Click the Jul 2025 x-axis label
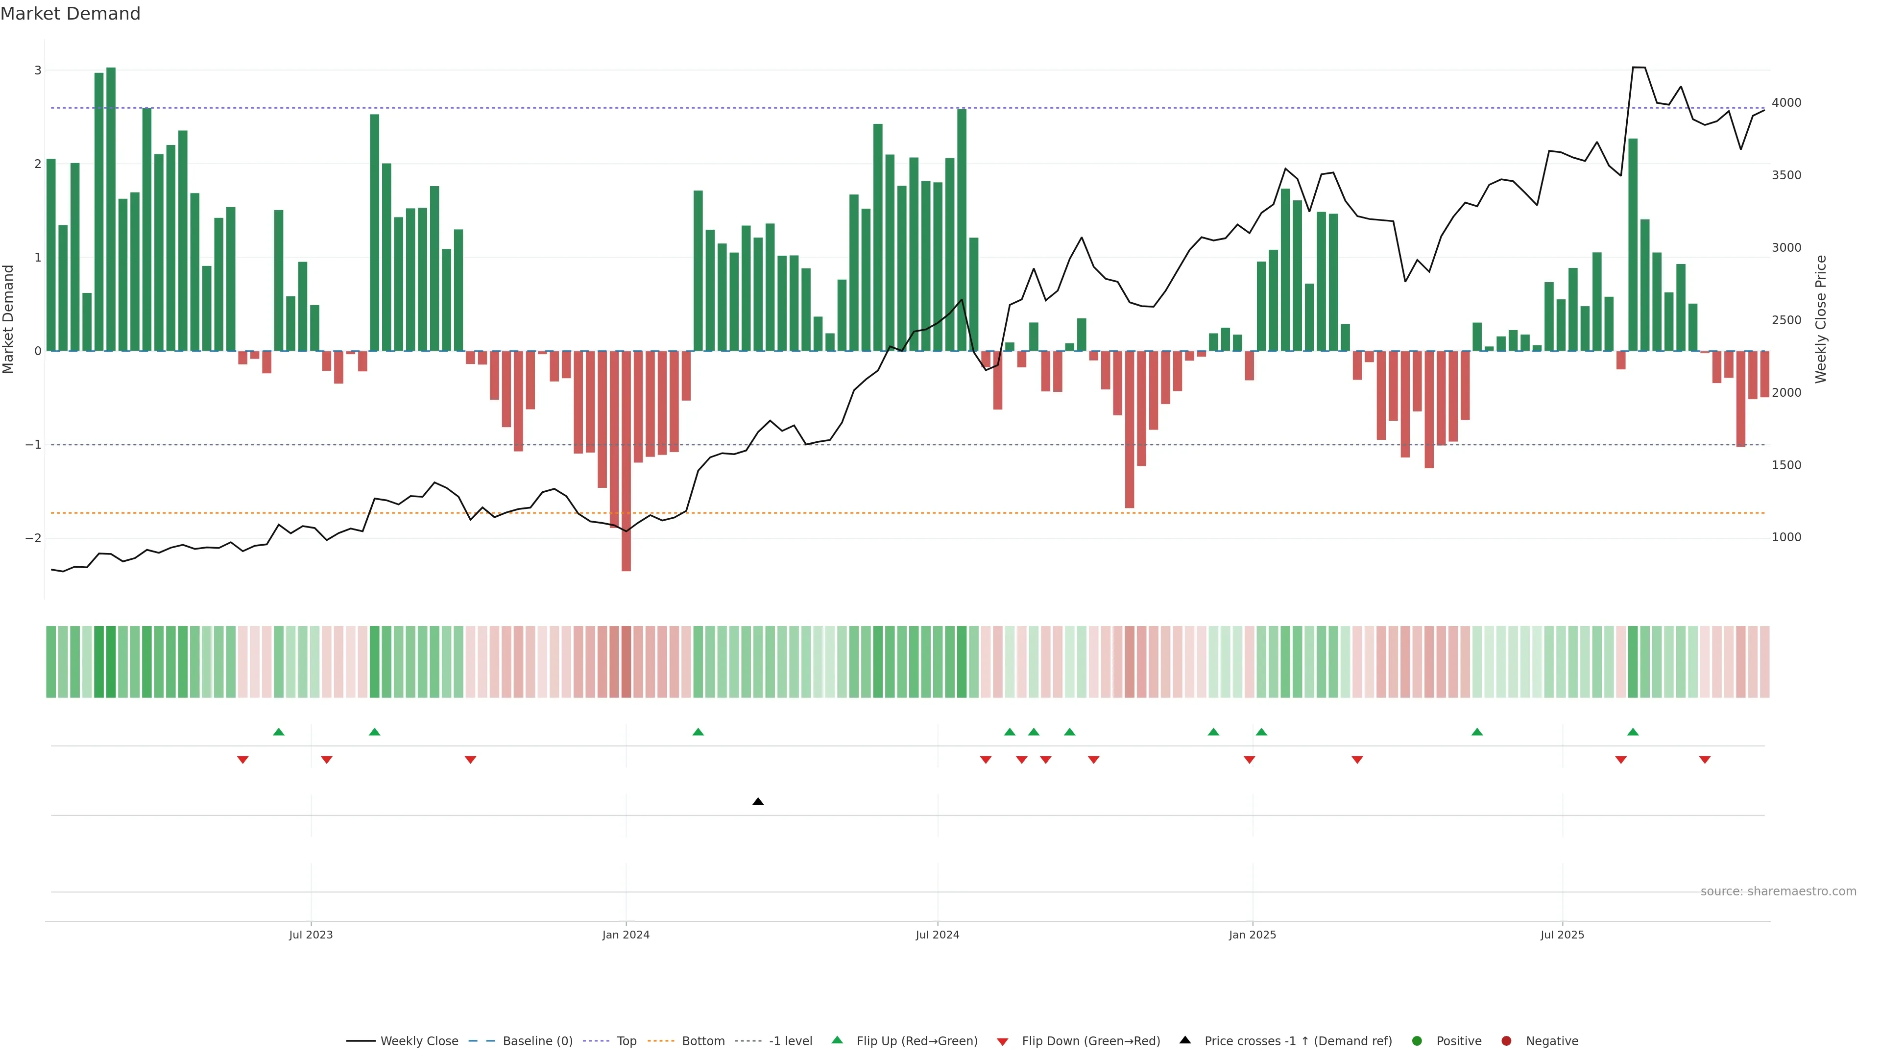 [1562, 936]
